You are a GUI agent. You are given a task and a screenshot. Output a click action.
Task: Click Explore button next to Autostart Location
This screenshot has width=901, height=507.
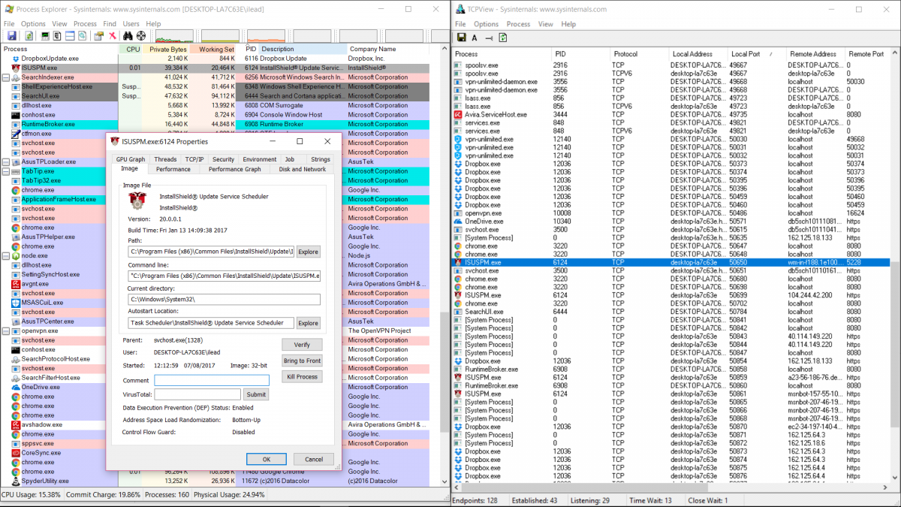[x=309, y=323]
